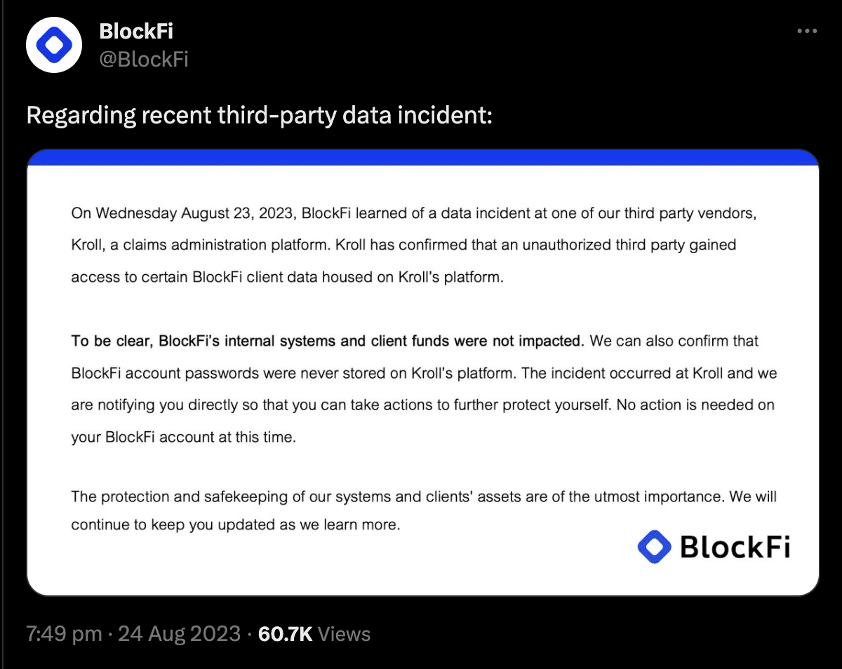
Task: Click the line "your BlockFi account at this time."
Action: click(x=184, y=437)
